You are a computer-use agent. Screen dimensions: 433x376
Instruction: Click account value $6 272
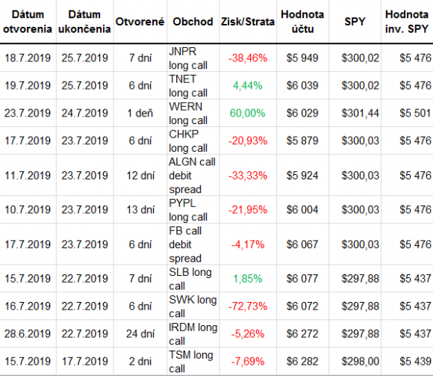tap(302, 334)
